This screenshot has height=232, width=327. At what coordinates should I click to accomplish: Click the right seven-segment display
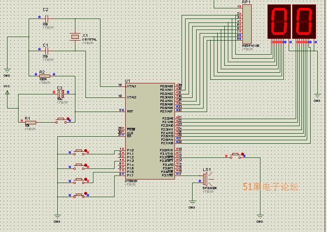click(304, 22)
